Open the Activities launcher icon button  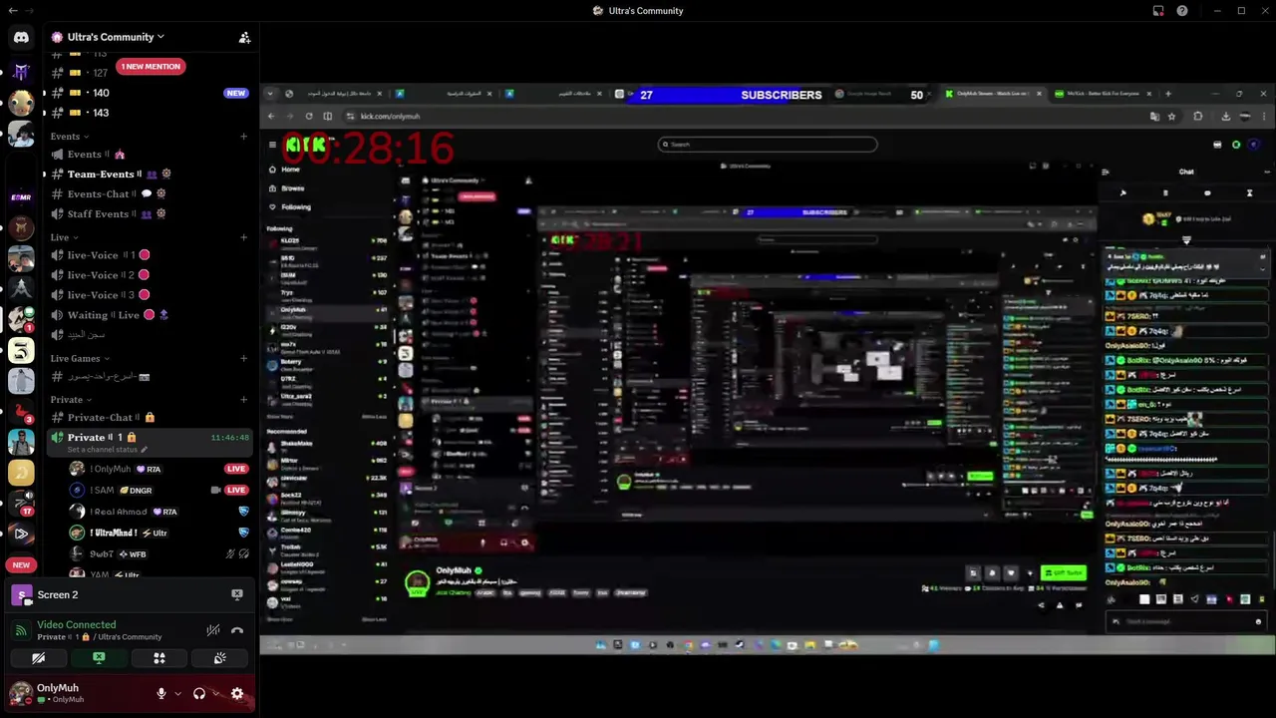(x=159, y=658)
